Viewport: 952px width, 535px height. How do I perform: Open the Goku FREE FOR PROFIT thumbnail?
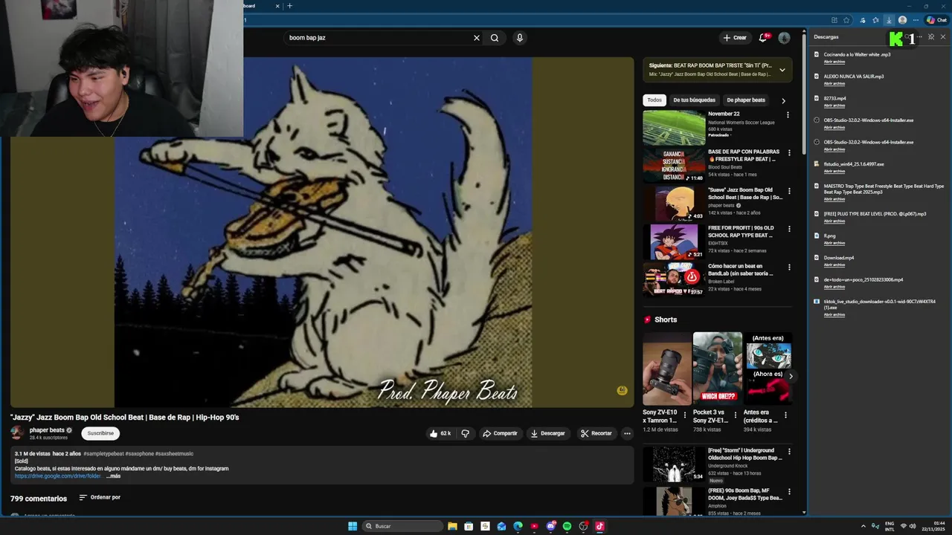click(674, 241)
